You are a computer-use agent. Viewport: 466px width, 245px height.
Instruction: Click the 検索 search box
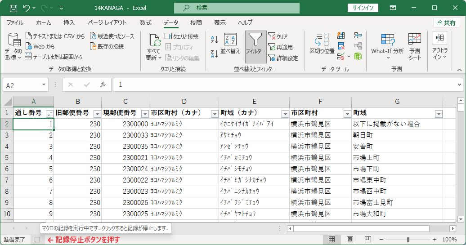point(237,8)
